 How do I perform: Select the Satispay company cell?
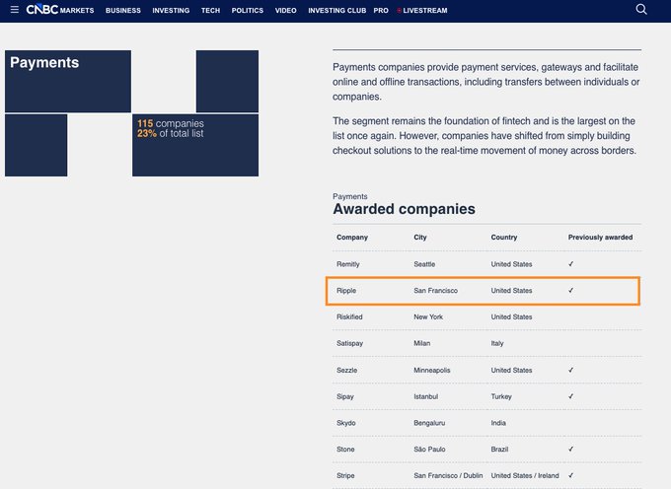point(349,343)
